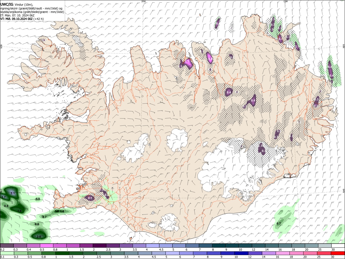
Task: Click the '0.7' value in the southeast sea
Action: (x=279, y=223)
